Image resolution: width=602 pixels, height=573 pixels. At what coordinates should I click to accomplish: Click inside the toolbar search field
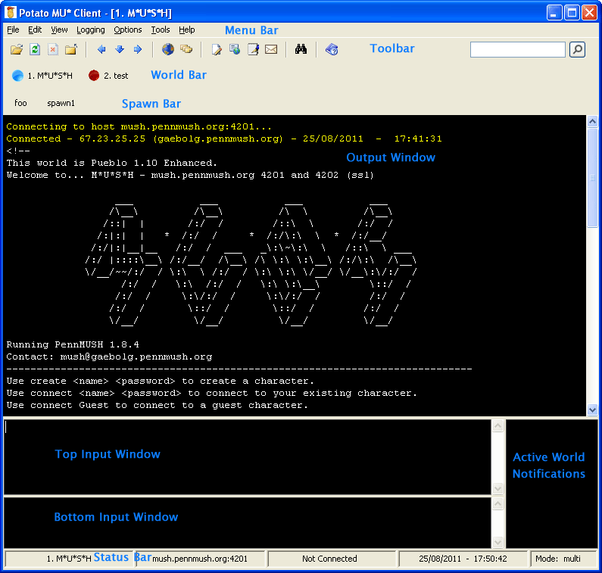coord(517,49)
